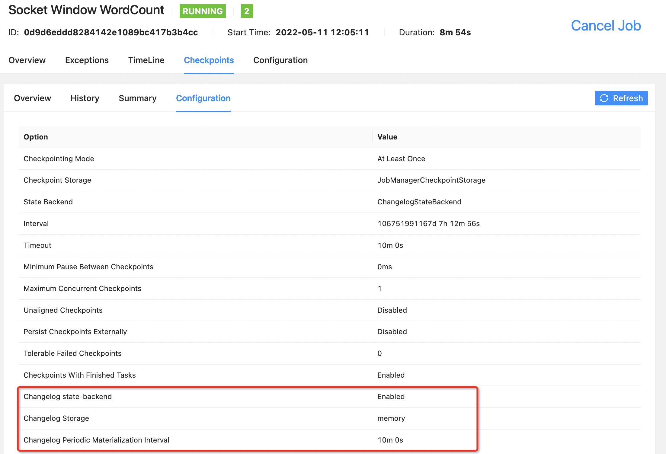Click the green task count badge
This screenshot has width=666, height=454.
247,11
